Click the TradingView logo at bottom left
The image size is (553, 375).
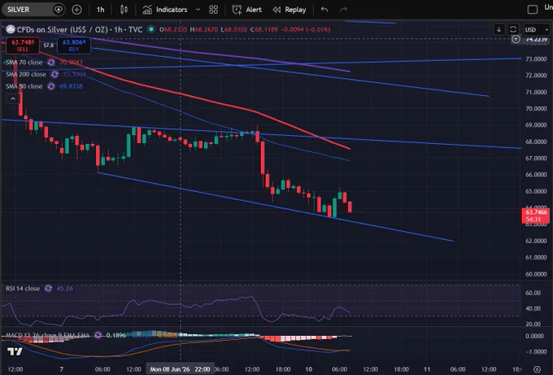[15, 351]
